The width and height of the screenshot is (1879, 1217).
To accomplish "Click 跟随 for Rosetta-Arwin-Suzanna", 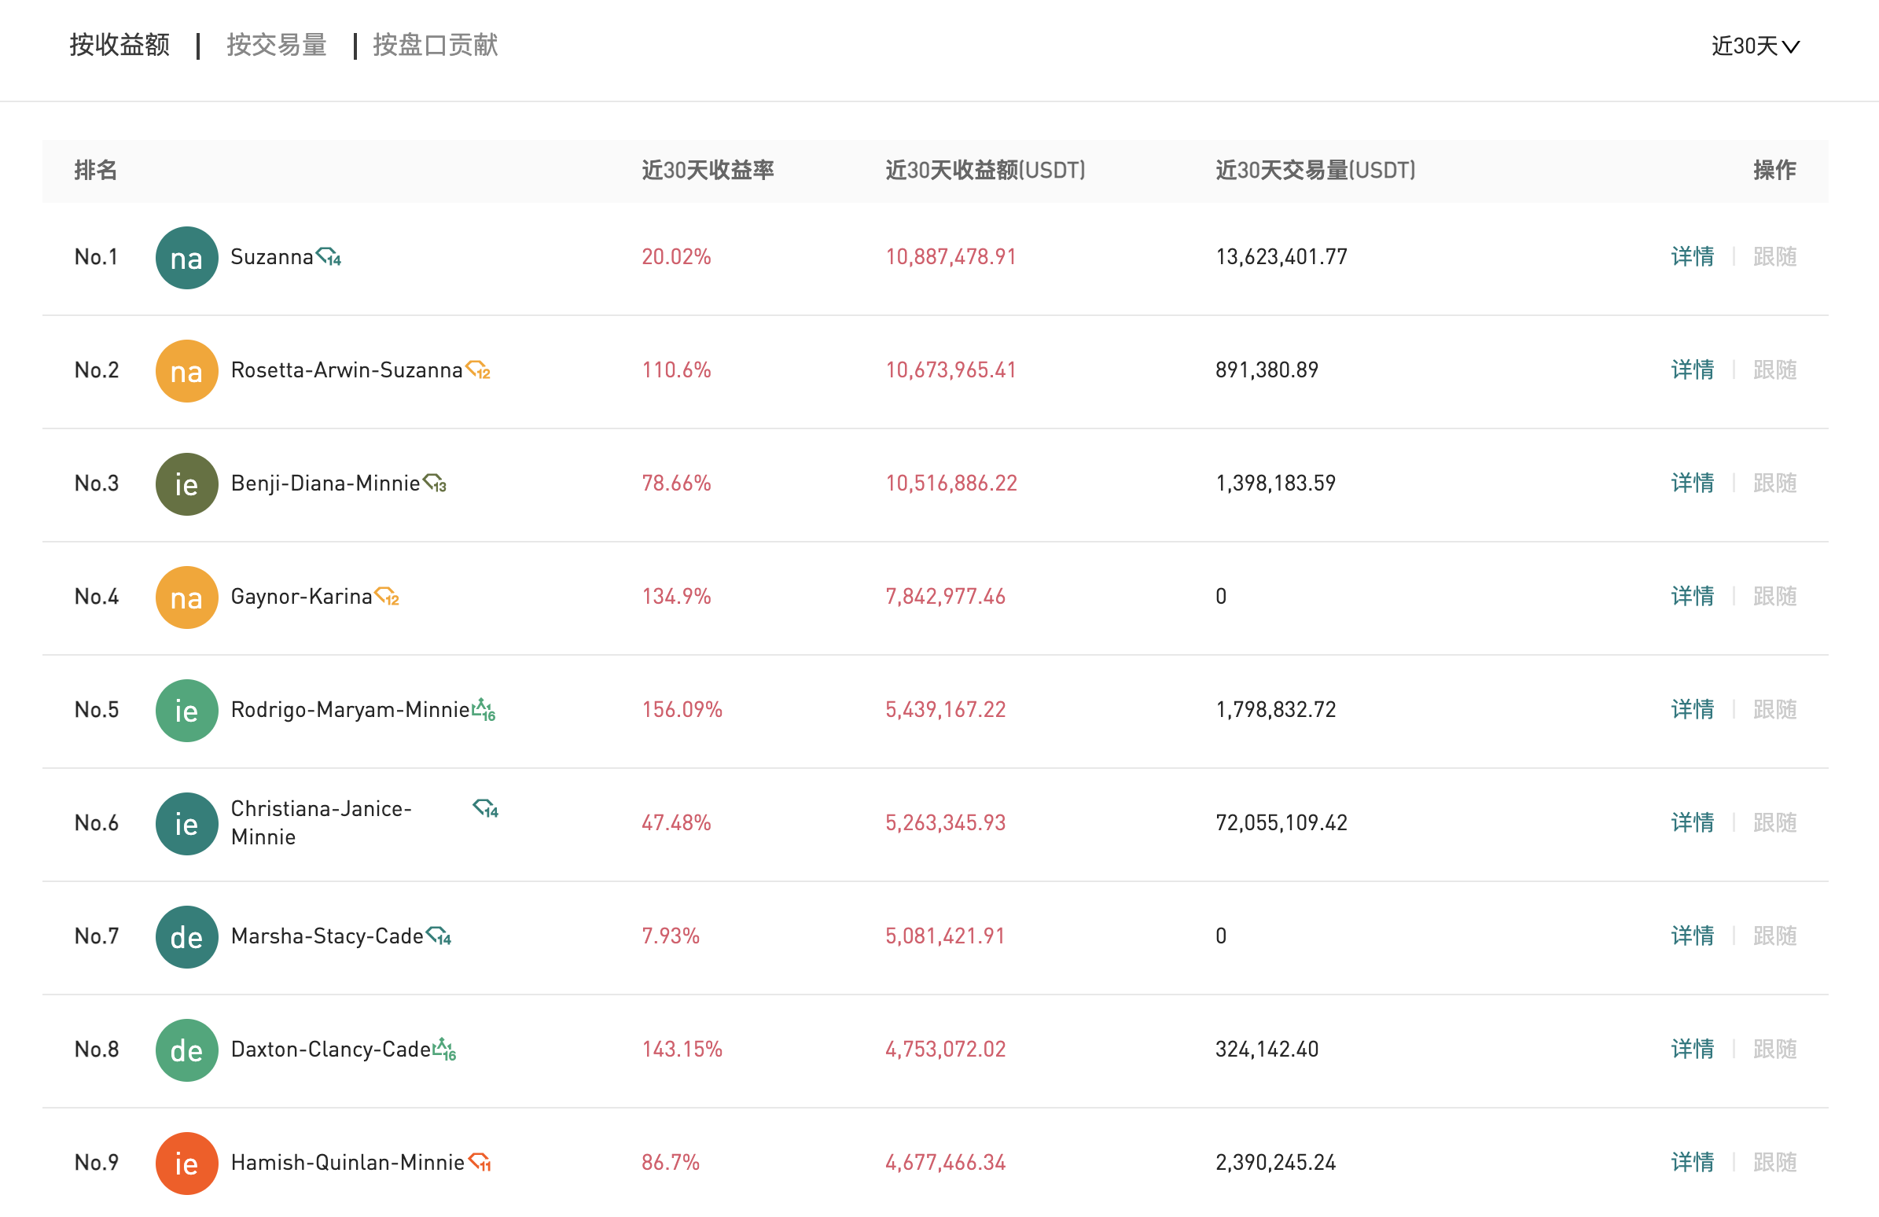I will (x=1774, y=370).
